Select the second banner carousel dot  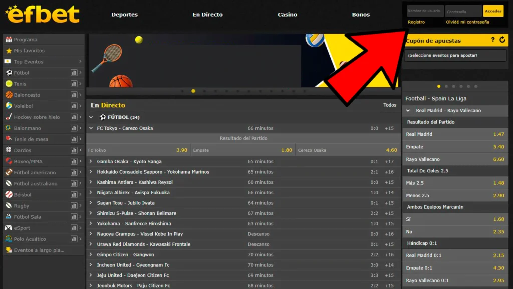[193, 91]
